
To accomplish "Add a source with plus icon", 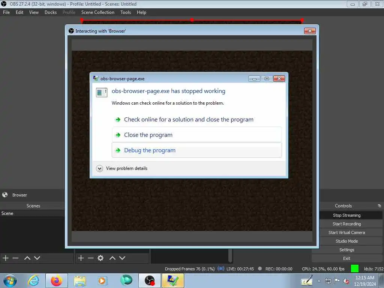I will coord(81,258).
